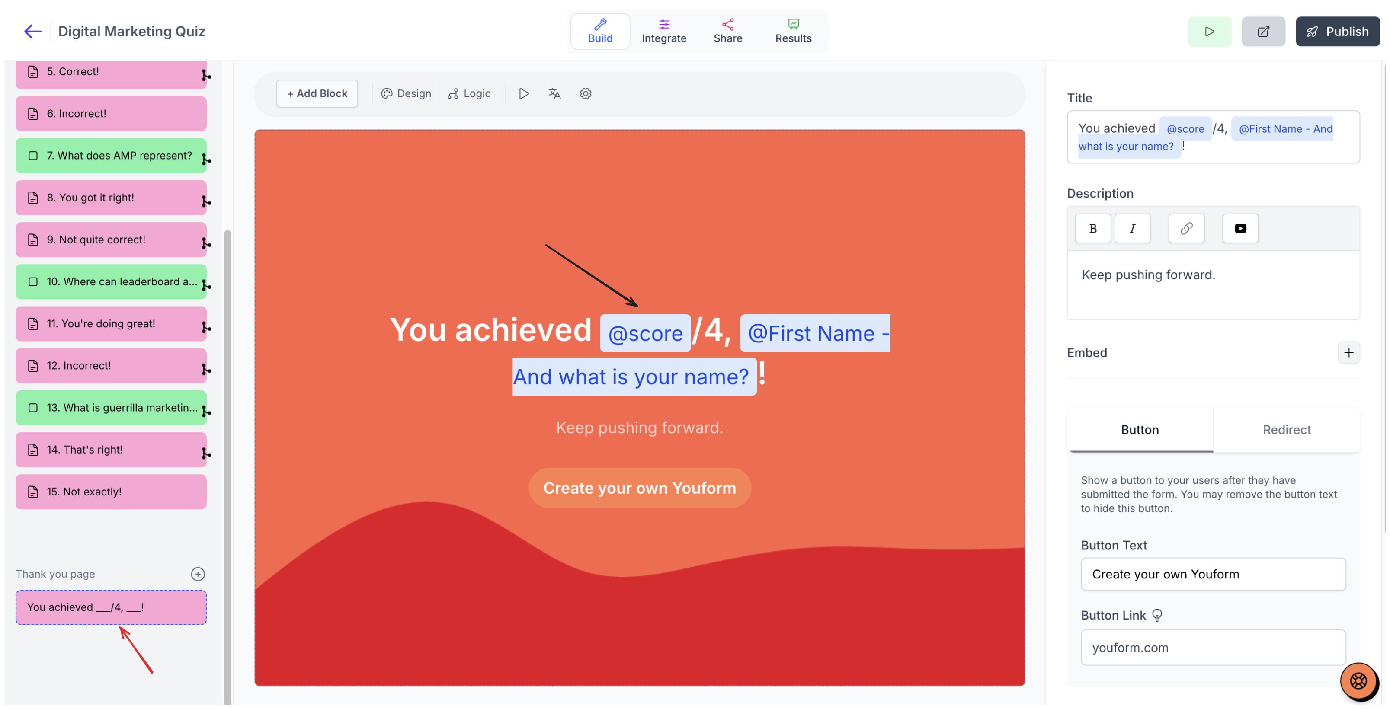Open form settings gear icon
The image size is (1390, 709).
(585, 93)
